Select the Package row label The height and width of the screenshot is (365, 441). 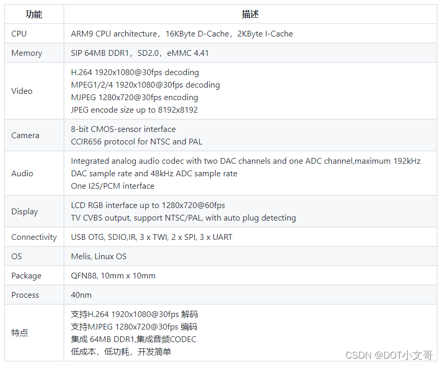click(x=26, y=276)
